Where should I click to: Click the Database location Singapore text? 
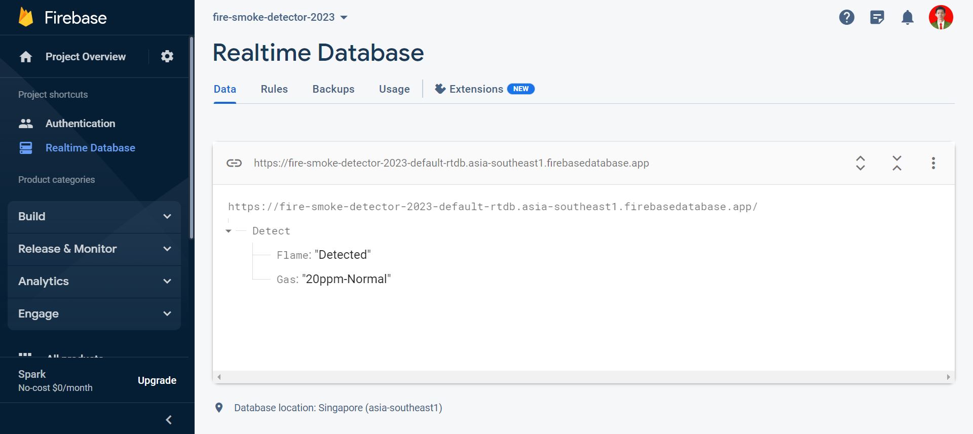(x=338, y=408)
